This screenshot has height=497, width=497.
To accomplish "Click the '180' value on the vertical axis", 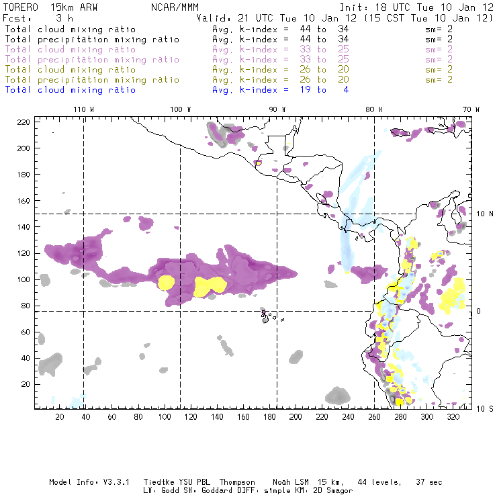I will pyautogui.click(x=24, y=175).
